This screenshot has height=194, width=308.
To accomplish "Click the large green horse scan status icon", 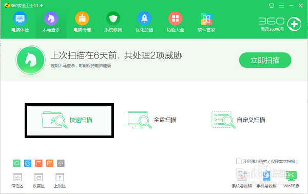I will (31, 60).
